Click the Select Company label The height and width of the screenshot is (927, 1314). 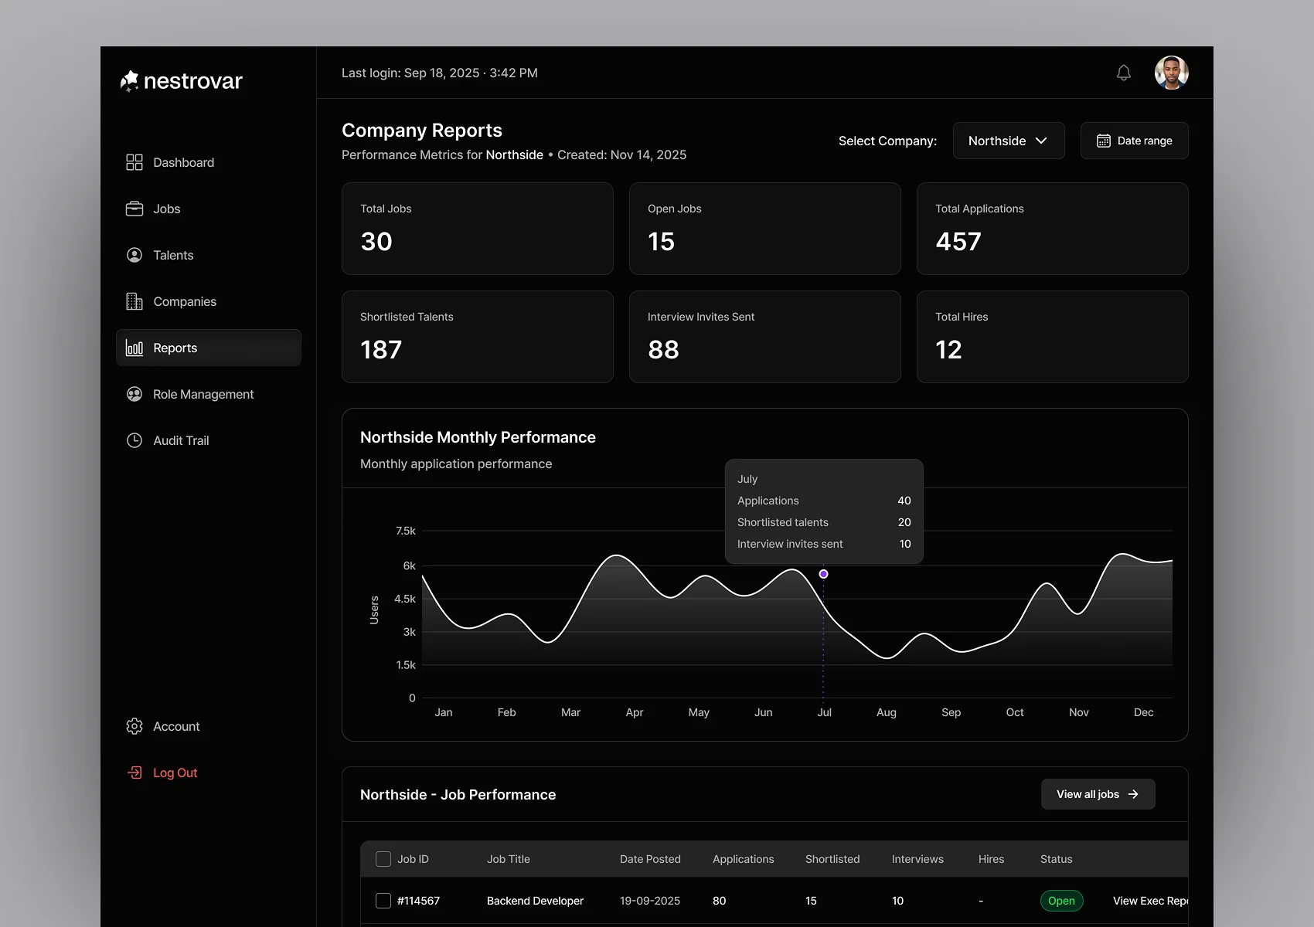tap(887, 141)
